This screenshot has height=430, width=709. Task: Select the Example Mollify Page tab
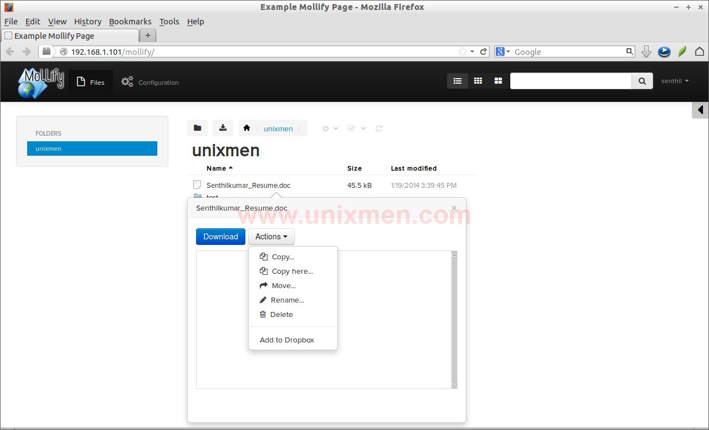pyautogui.click(x=70, y=35)
